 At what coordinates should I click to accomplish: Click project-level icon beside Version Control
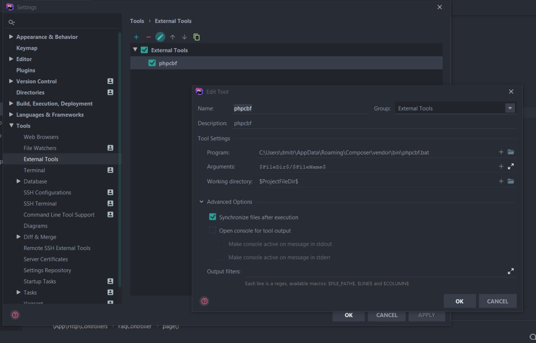coord(110,81)
